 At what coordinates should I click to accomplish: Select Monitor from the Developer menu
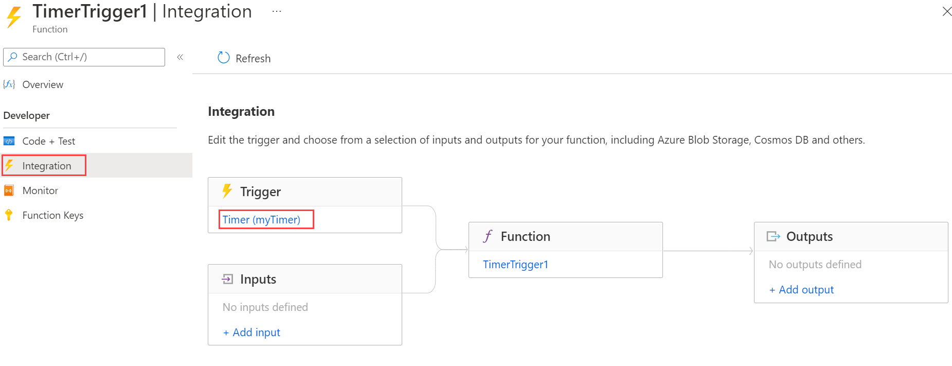click(40, 190)
